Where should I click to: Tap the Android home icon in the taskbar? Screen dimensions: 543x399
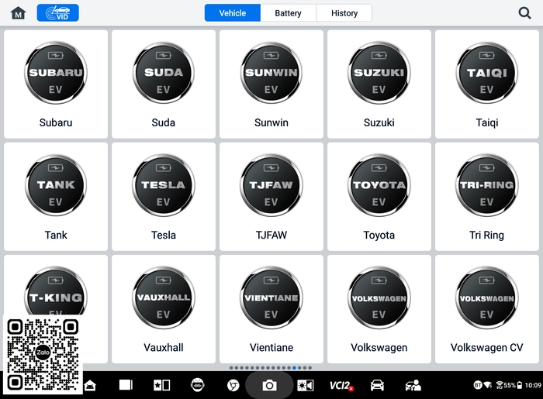pyautogui.click(x=90, y=385)
